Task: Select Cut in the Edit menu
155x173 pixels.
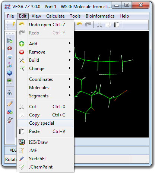Action: point(45,107)
